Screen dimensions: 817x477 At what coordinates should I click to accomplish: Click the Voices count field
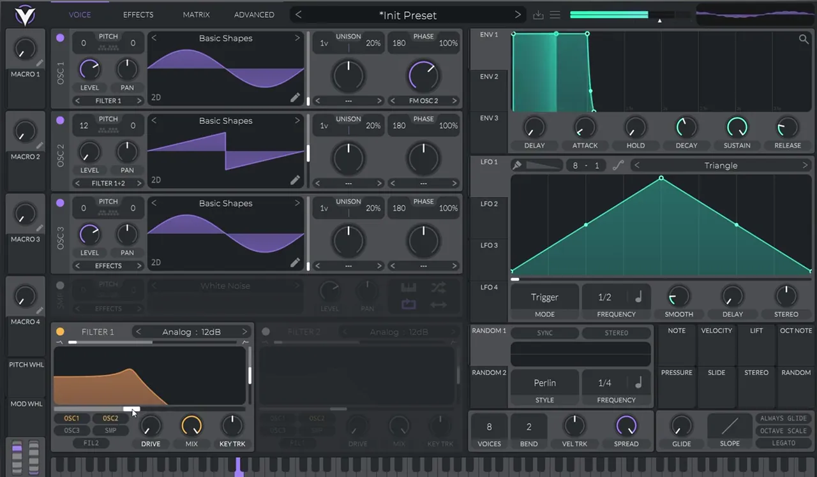coord(489,427)
